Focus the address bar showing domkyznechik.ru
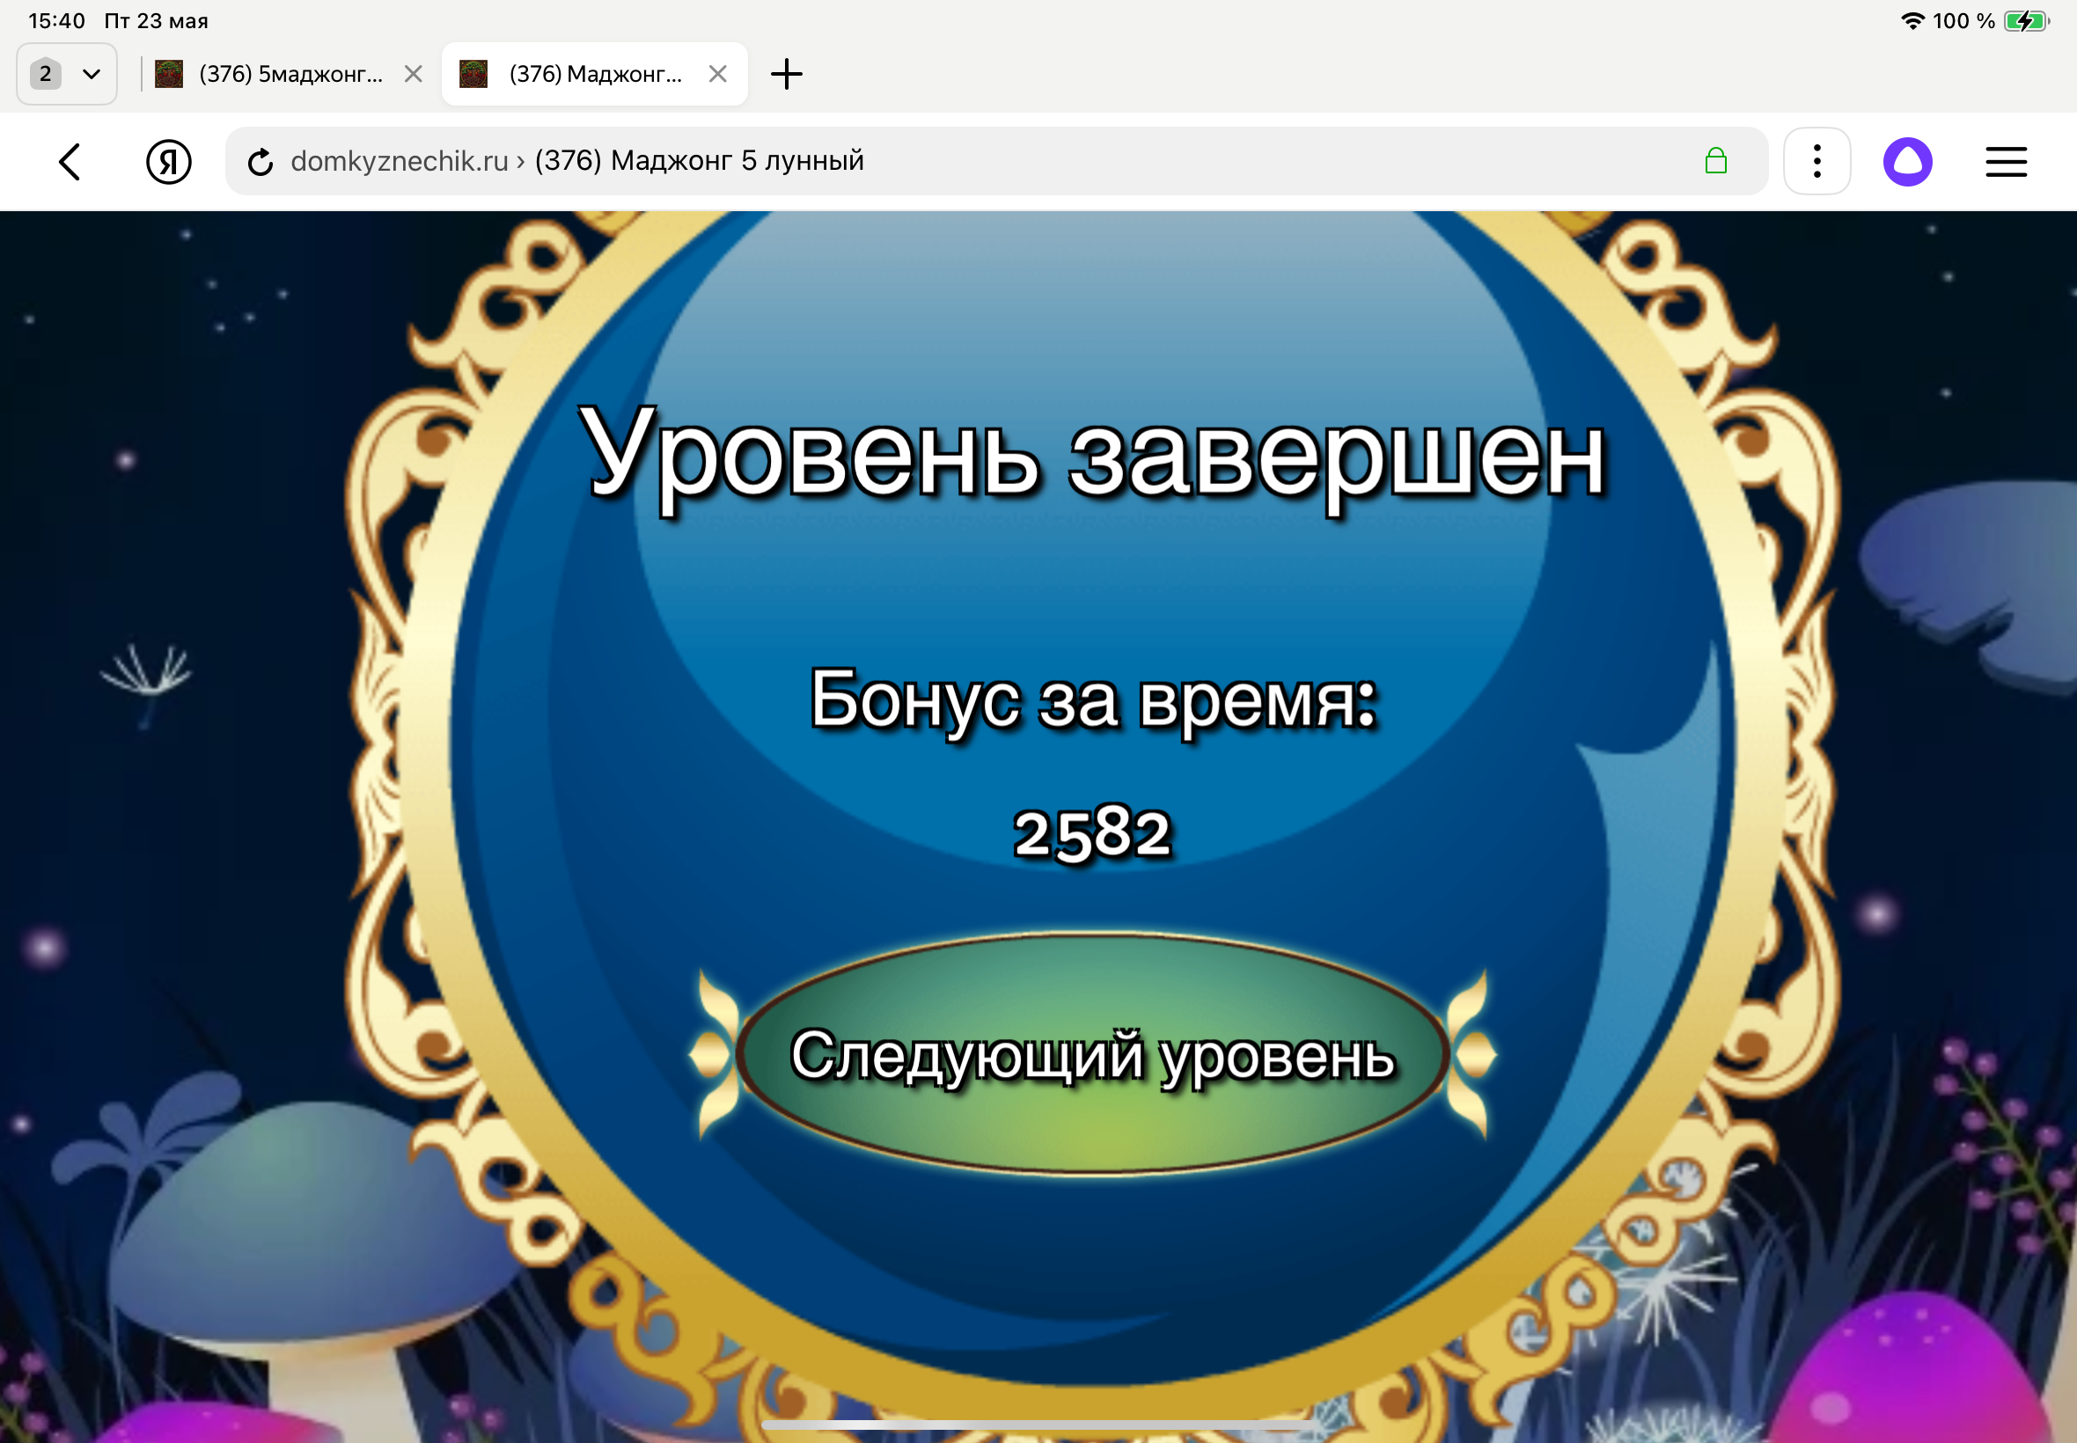Image resolution: width=2077 pixels, height=1443 pixels. (994, 161)
